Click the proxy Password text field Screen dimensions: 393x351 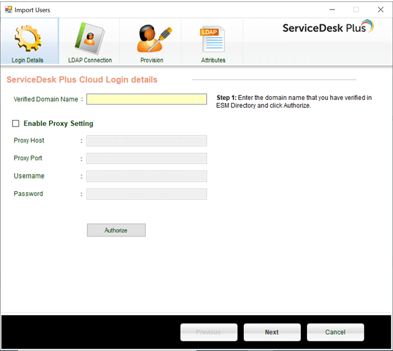(x=147, y=194)
